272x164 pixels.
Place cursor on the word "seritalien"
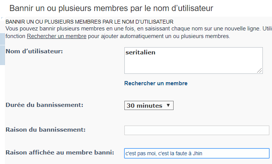click(141, 53)
